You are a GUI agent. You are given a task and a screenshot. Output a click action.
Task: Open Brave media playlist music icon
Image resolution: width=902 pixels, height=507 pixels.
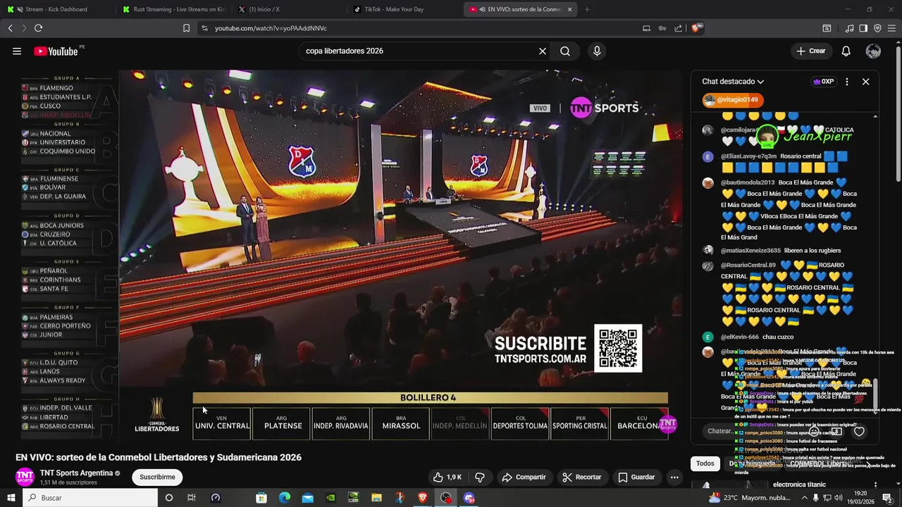[x=849, y=28]
